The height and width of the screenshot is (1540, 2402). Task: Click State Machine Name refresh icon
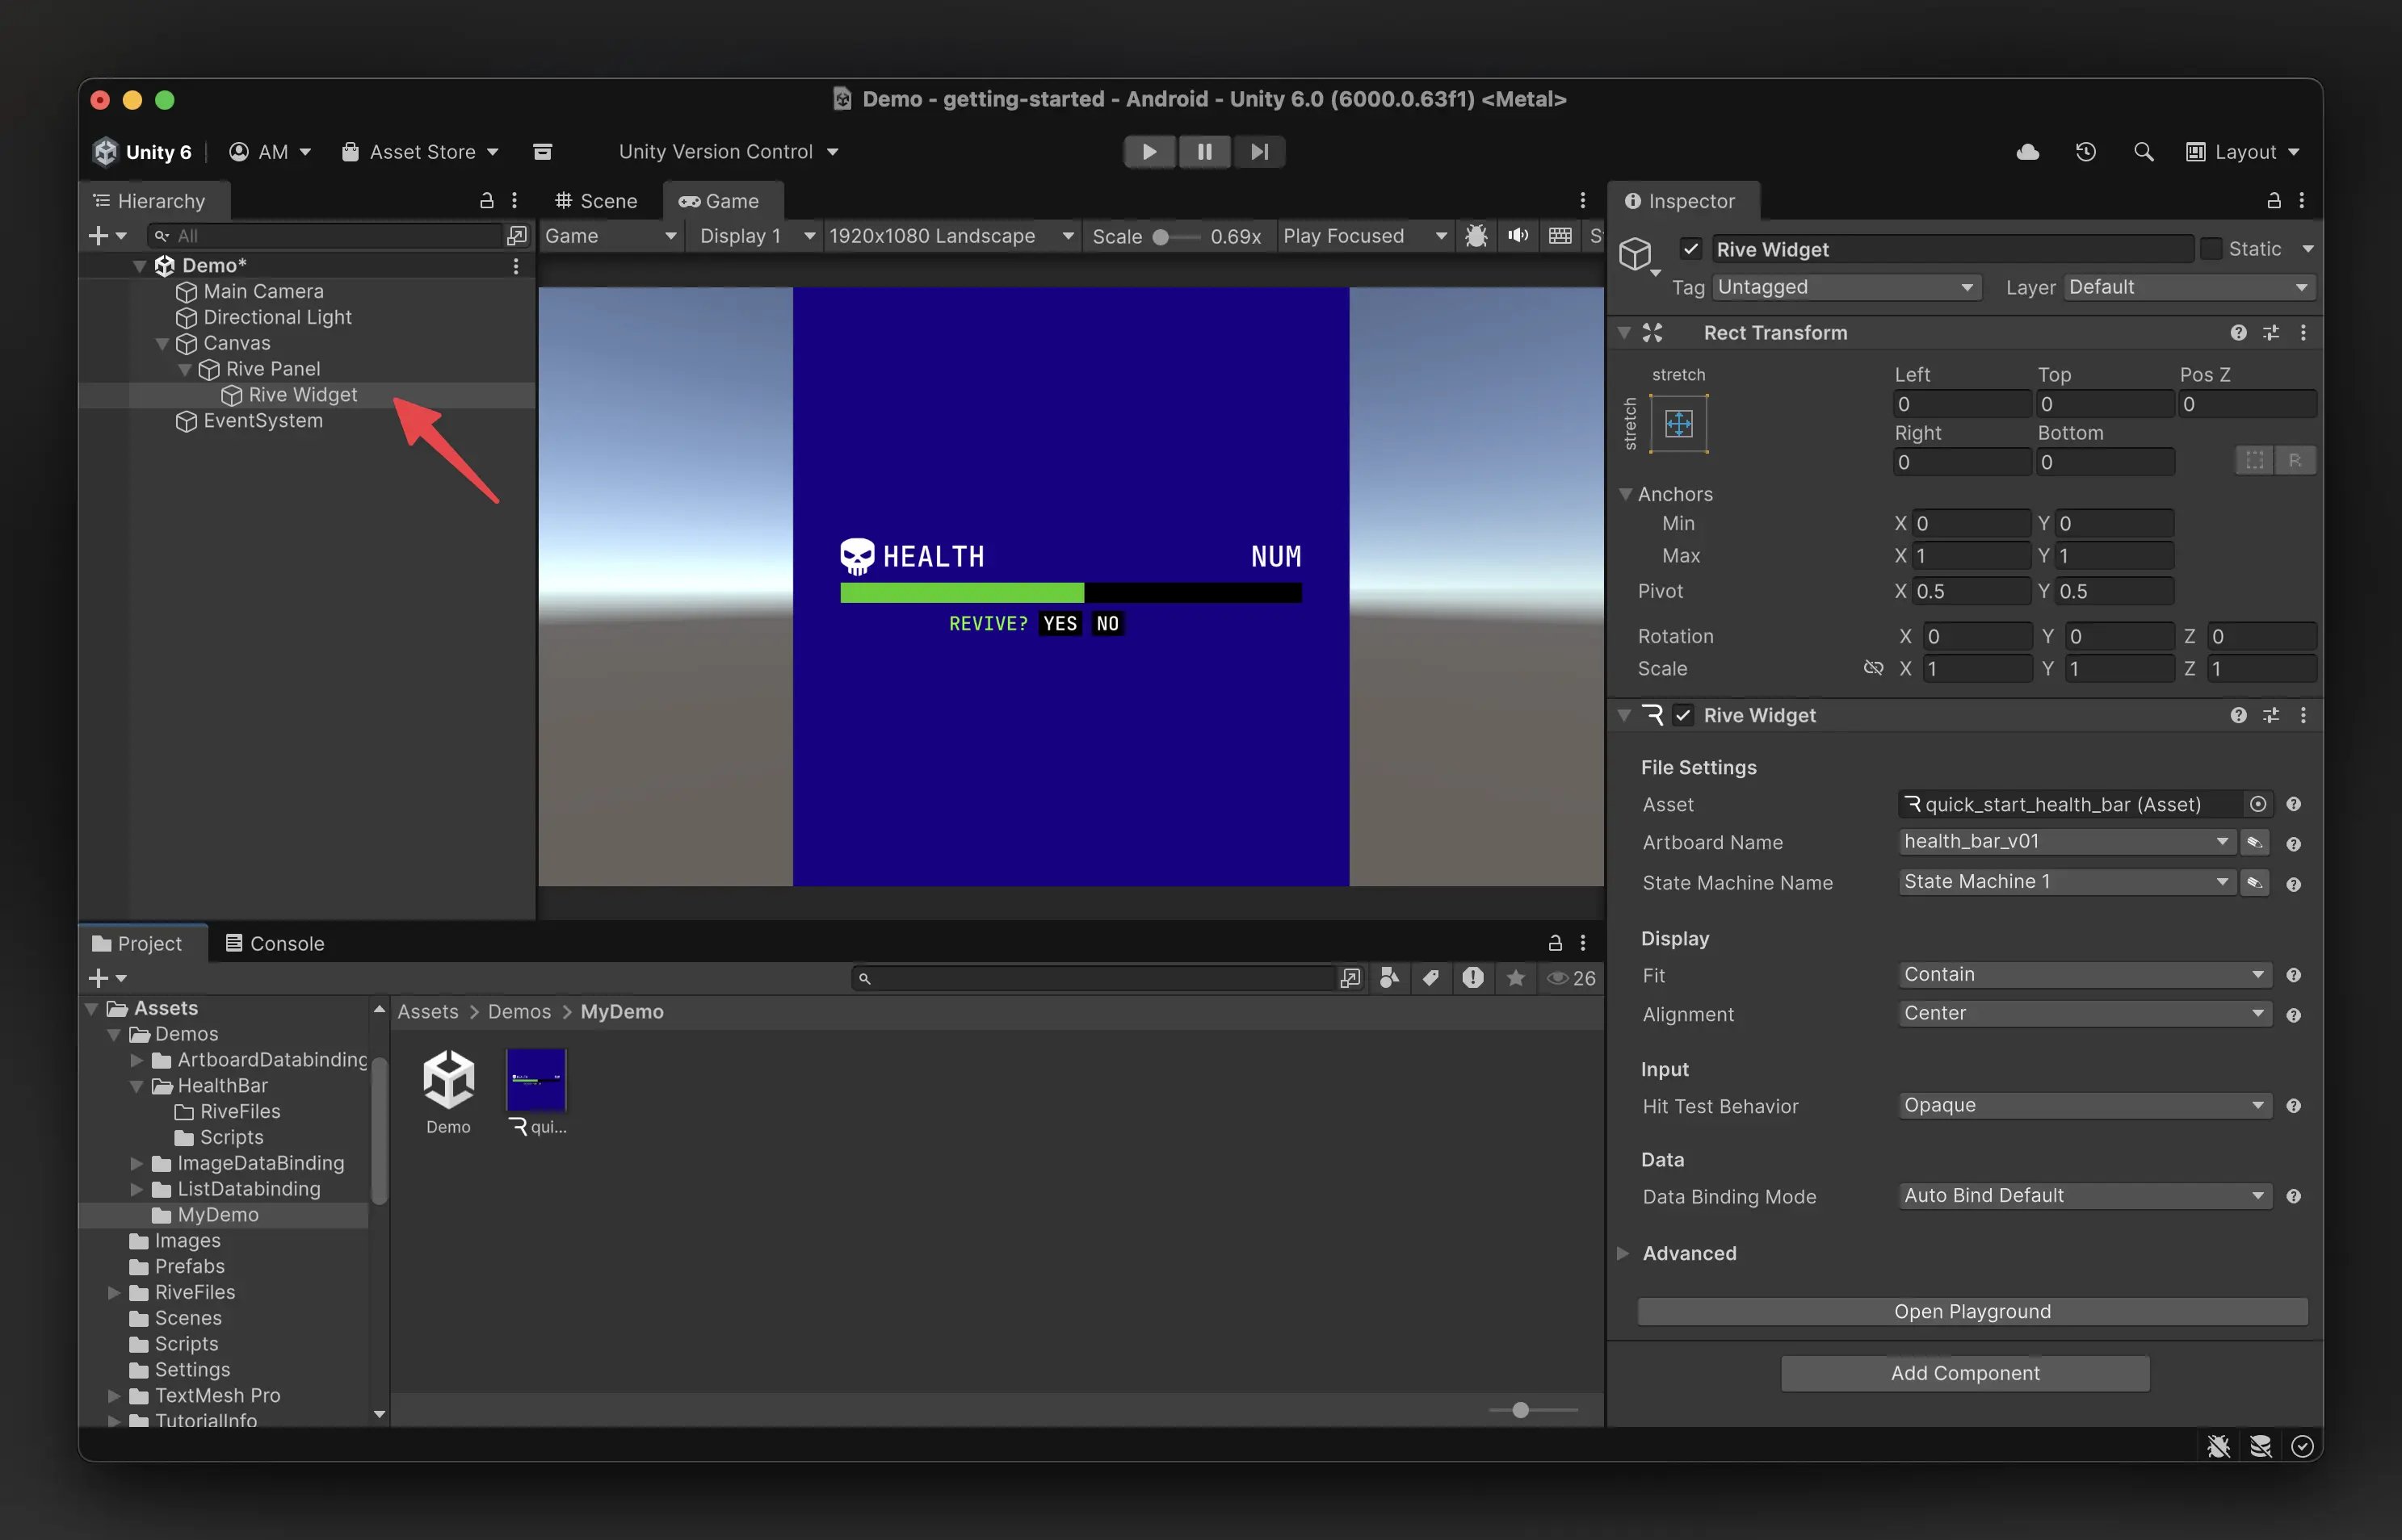tap(2254, 883)
